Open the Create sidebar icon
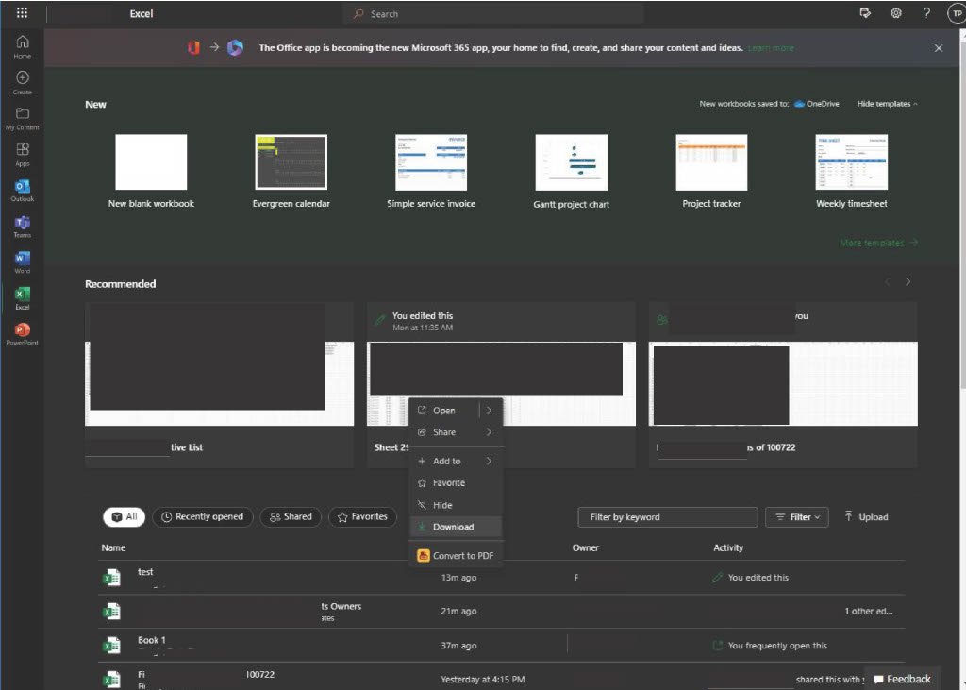Image resolution: width=966 pixels, height=690 pixels. click(x=23, y=83)
